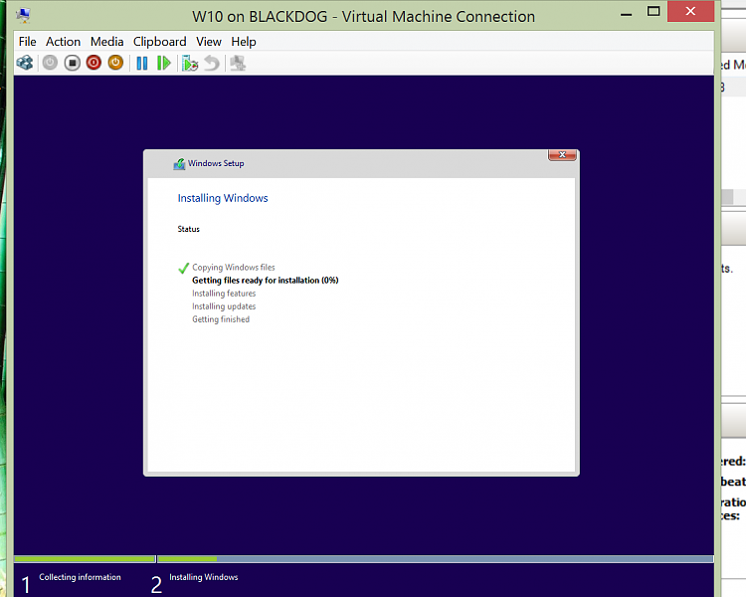Click the Revert arrow icon
746x597 pixels.
[x=212, y=63]
